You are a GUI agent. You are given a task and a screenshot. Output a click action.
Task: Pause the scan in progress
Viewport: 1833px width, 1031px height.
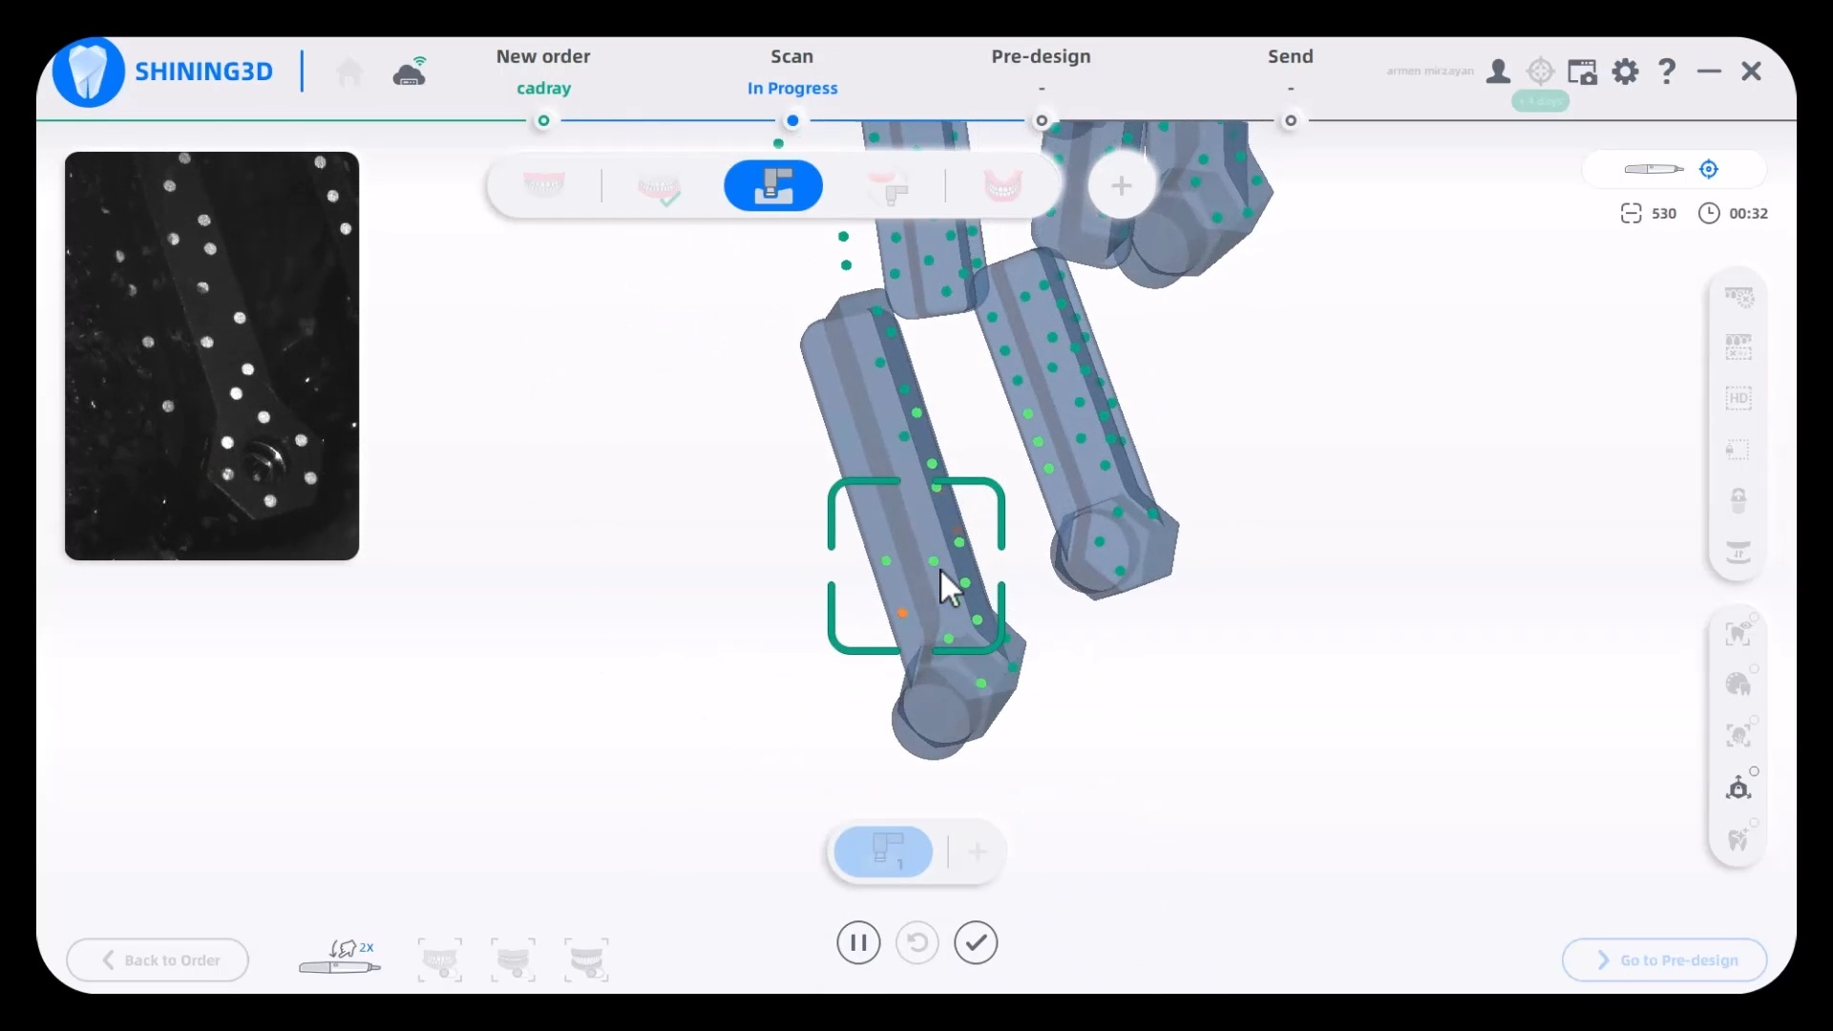[857, 943]
